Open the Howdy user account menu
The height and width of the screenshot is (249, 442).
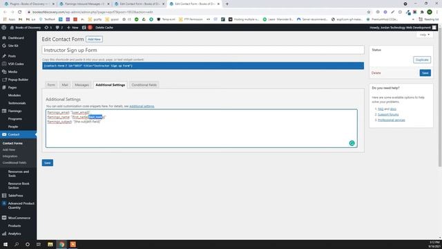403,28
